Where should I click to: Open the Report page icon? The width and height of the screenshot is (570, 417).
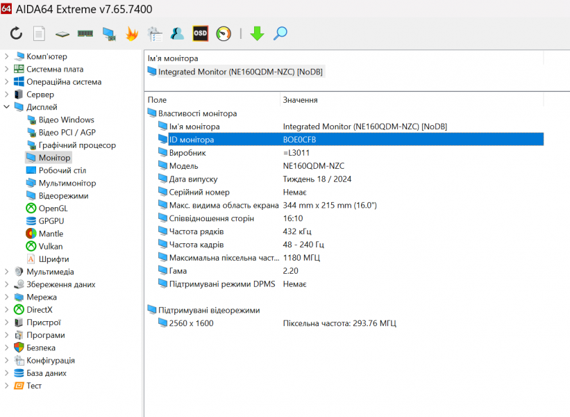[40, 34]
